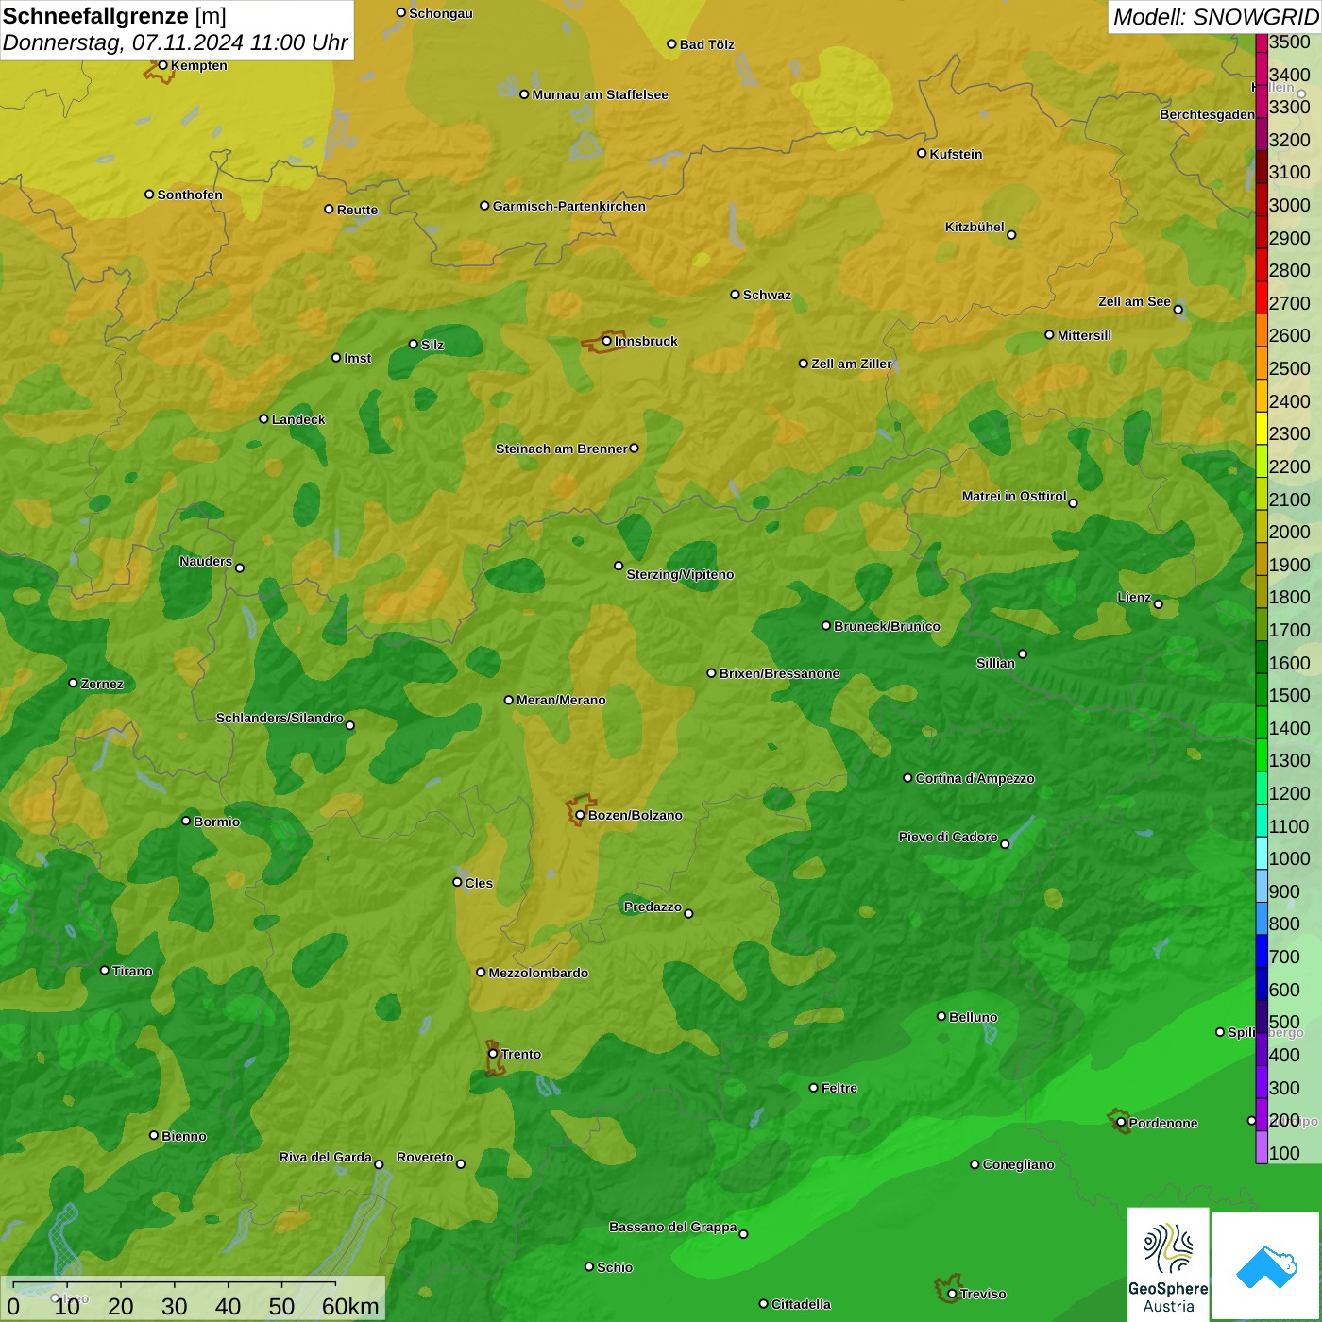Click the Rovereto label
This screenshot has width=1322, height=1322.
tap(425, 1157)
